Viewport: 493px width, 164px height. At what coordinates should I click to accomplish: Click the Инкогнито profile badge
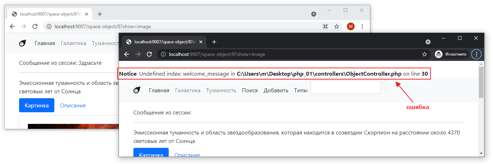click(x=452, y=54)
